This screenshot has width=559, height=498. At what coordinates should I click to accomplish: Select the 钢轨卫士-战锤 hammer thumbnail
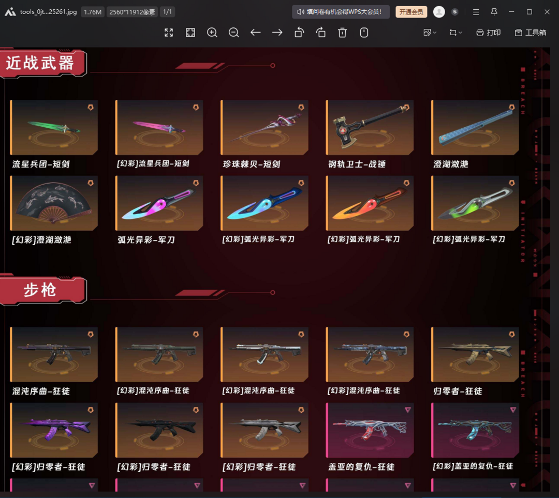(370, 128)
